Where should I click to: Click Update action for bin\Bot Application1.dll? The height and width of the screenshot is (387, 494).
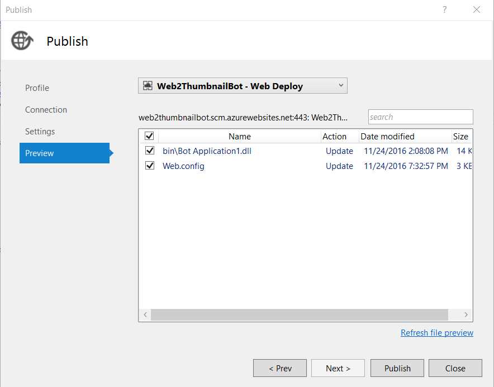pyautogui.click(x=339, y=151)
